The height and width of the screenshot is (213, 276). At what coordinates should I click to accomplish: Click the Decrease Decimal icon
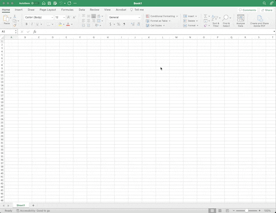click(x=139, y=24)
